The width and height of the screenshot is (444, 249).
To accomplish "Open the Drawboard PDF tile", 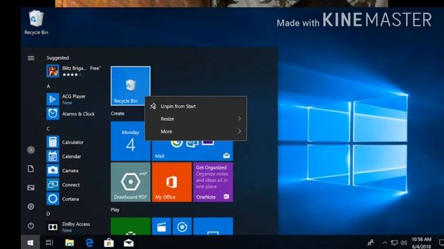I will pos(130,182).
